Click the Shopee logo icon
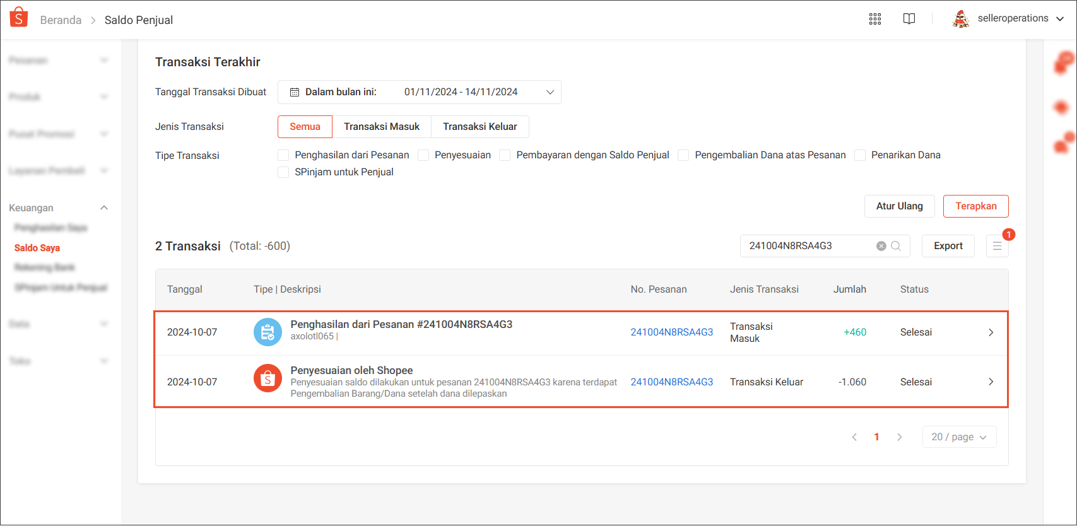 point(19,18)
